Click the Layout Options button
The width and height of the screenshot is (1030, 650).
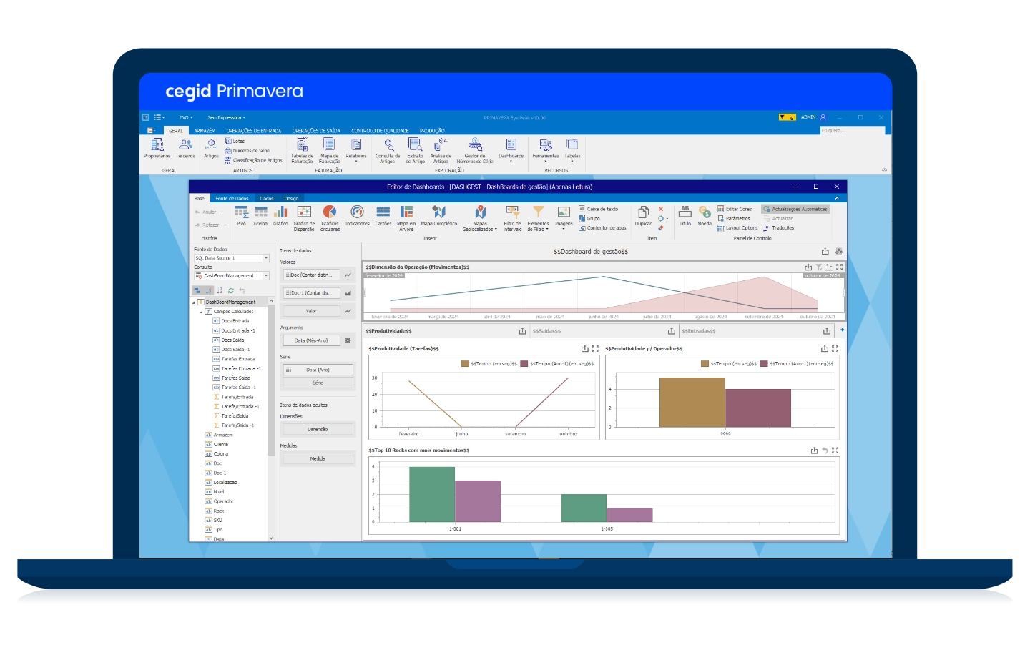(x=737, y=228)
